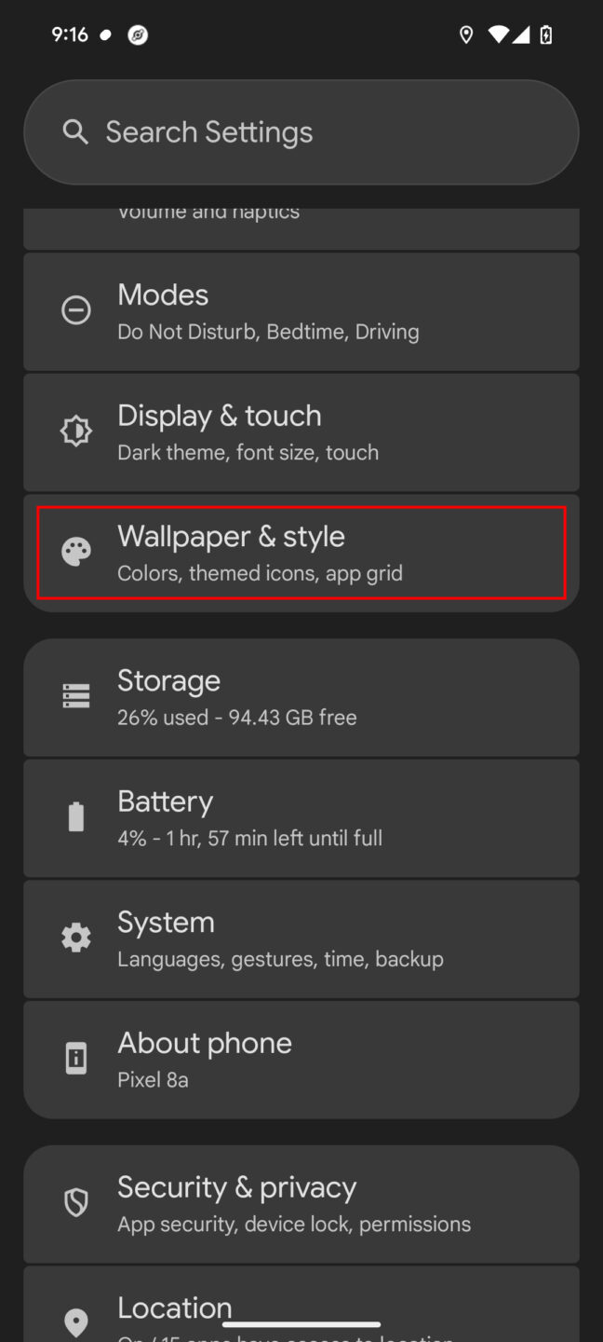The image size is (603, 1342).
Task: Open About phone for Pixel 8a
Action: coord(301,1059)
